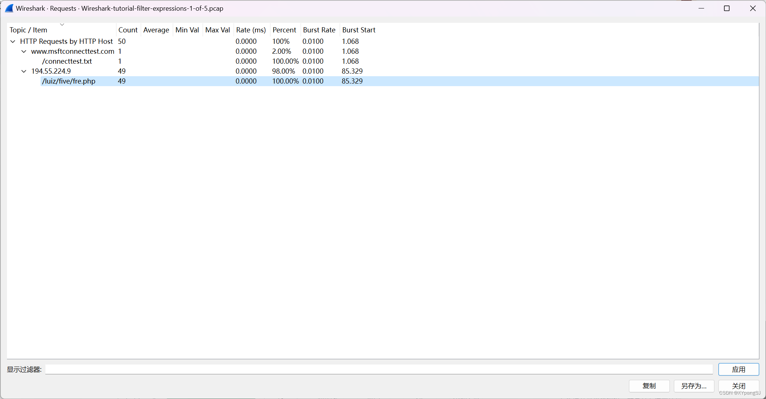Click the 2.00% percent value
766x399 pixels.
click(282, 52)
